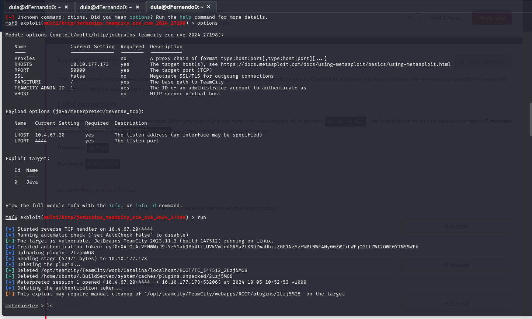The height and width of the screenshot is (319, 532).
Task: Click the created authentication token string
Action: pyautogui.click(x=262, y=247)
